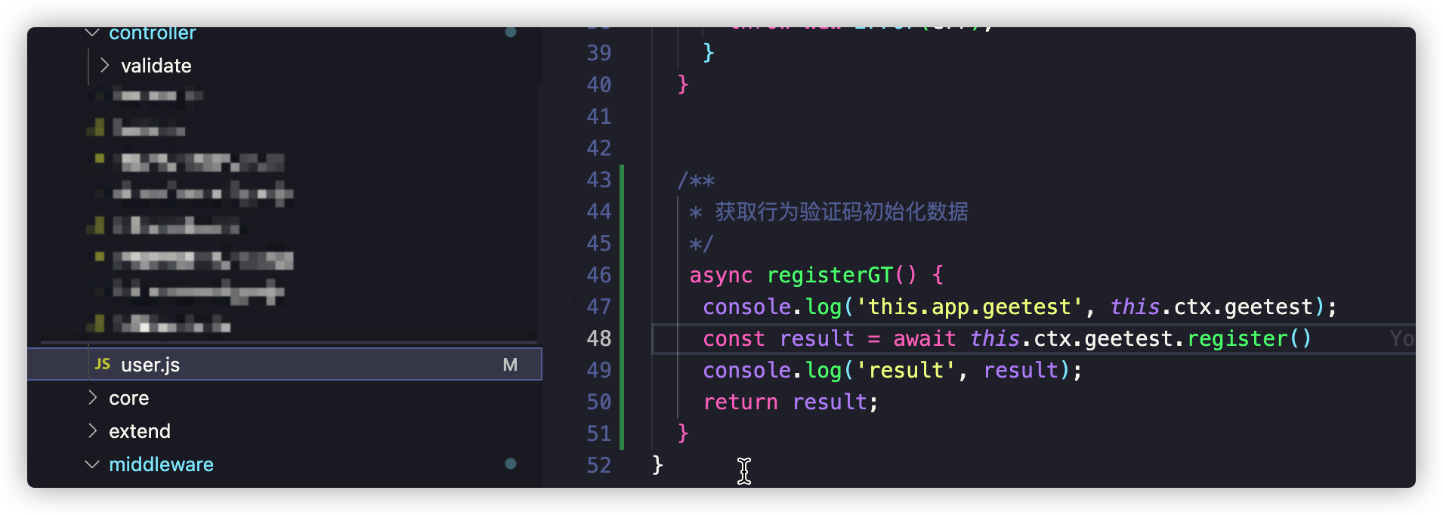Image resolution: width=1443 pixels, height=515 pixels.
Task: Click line number 49
Action: click(x=599, y=370)
